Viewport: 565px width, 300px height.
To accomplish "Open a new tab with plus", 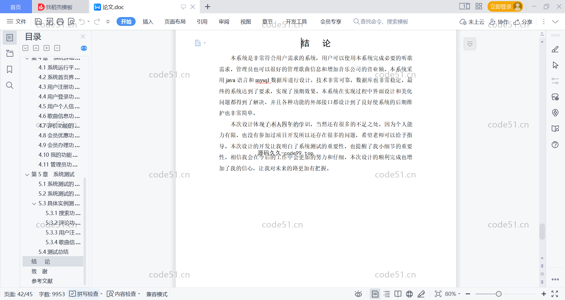I will [x=207, y=6].
